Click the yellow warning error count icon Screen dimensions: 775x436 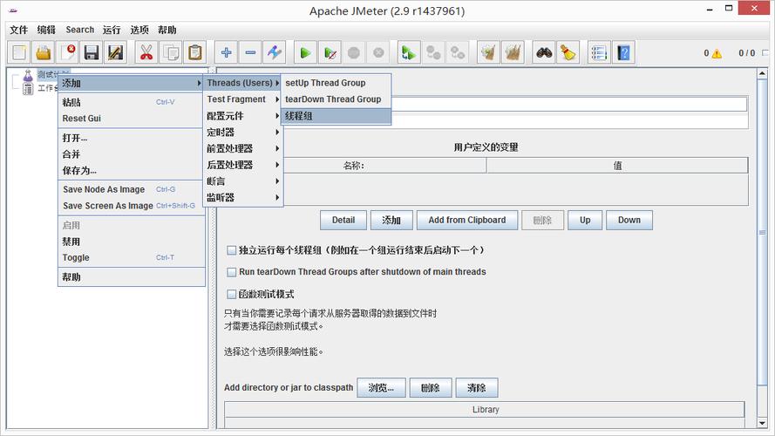click(717, 53)
